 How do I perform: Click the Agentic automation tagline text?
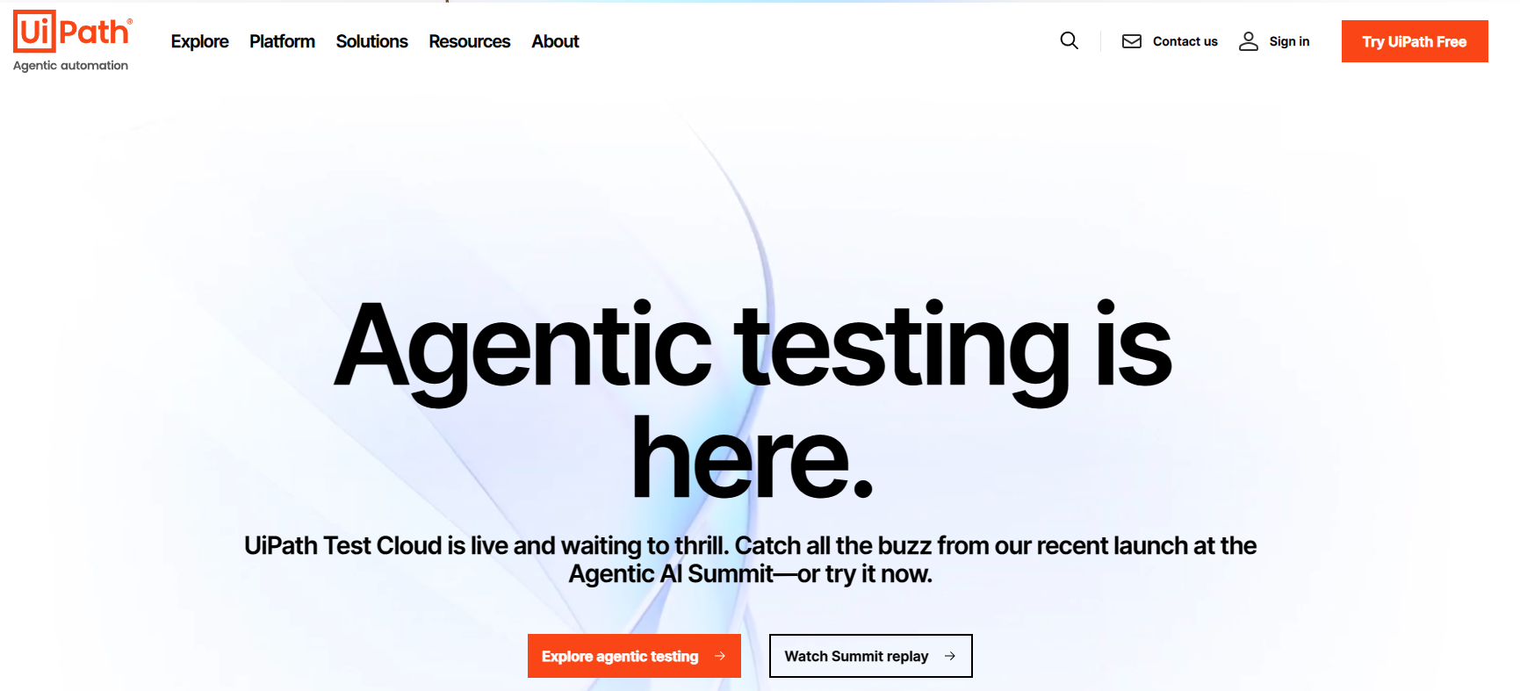70,66
